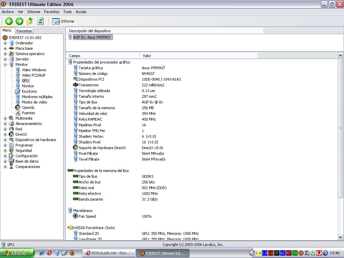Click the Almacenamiento storage icon
The width and height of the screenshot is (344, 258).
11,124
